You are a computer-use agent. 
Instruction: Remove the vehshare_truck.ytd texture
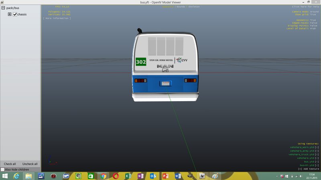[317, 154]
